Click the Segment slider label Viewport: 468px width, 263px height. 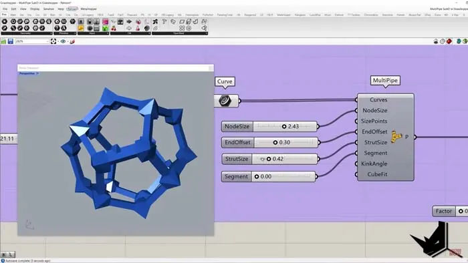237,177
